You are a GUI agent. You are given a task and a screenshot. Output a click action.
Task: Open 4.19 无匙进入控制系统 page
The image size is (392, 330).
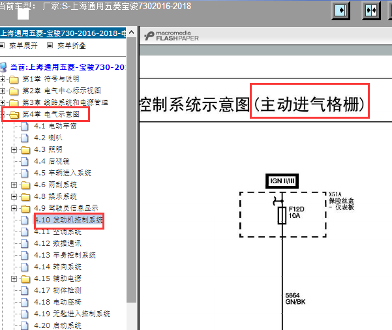point(72,314)
